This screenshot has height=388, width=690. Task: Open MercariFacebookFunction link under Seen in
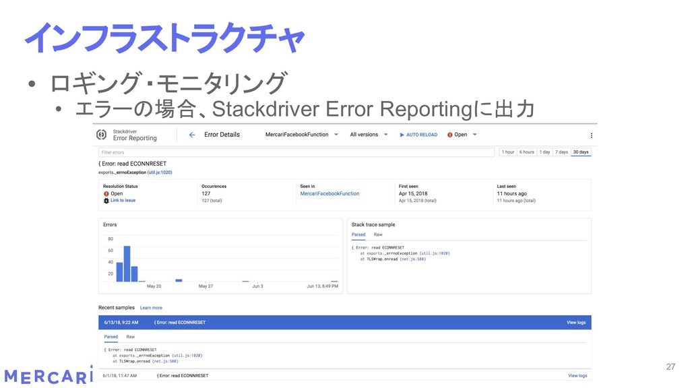pyautogui.click(x=330, y=193)
